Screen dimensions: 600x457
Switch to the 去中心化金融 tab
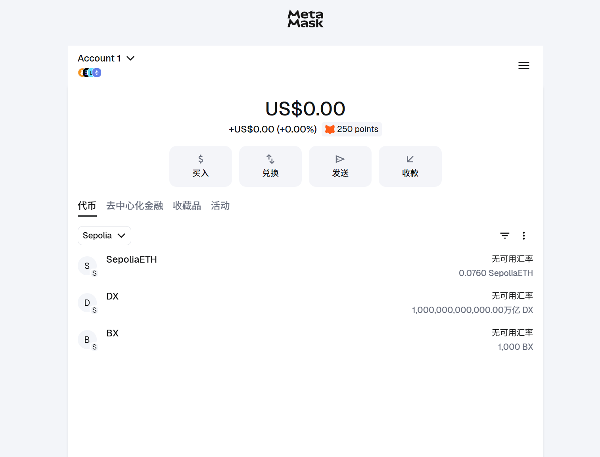[x=134, y=205]
